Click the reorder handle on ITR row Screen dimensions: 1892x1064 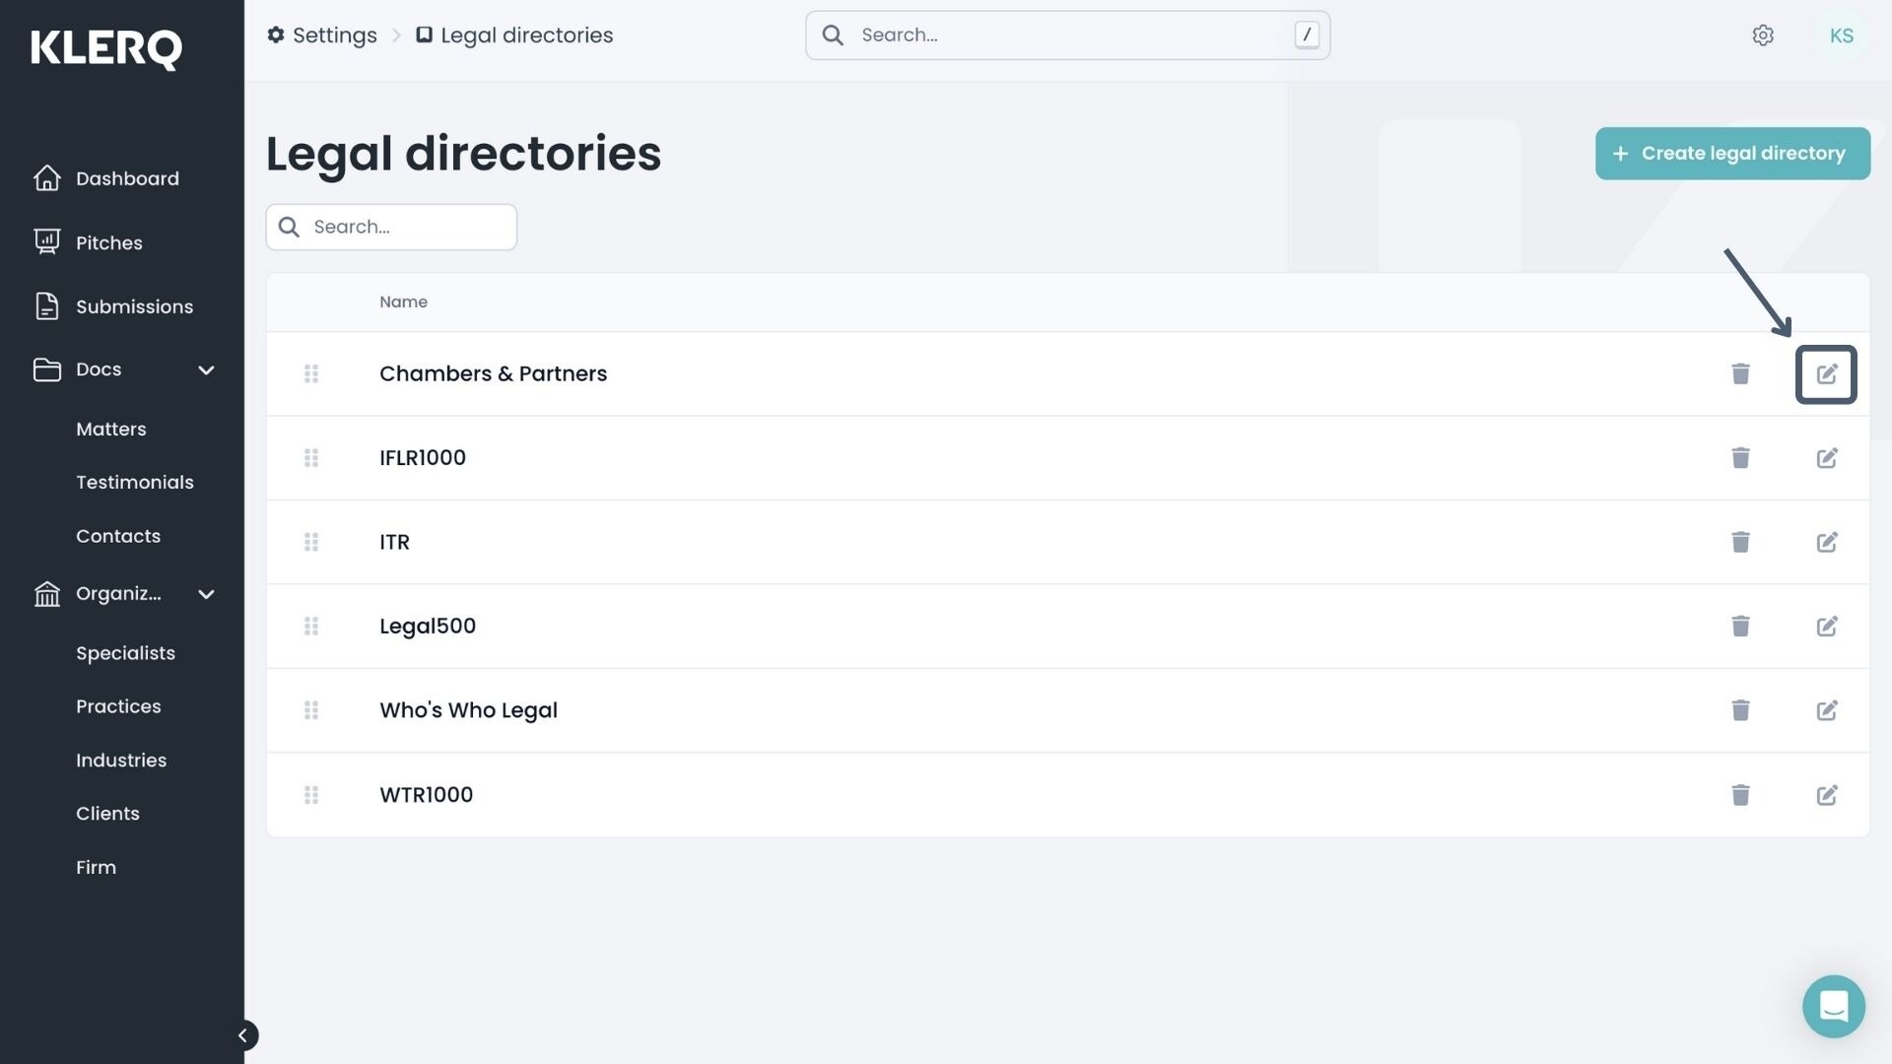311,542
